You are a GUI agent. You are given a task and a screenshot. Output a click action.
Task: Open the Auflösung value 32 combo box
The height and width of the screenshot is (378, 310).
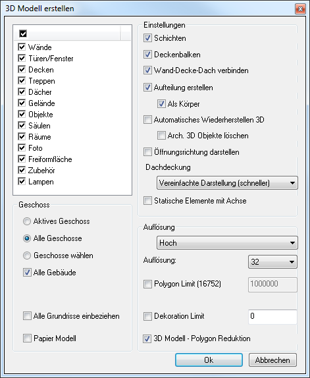point(272,262)
